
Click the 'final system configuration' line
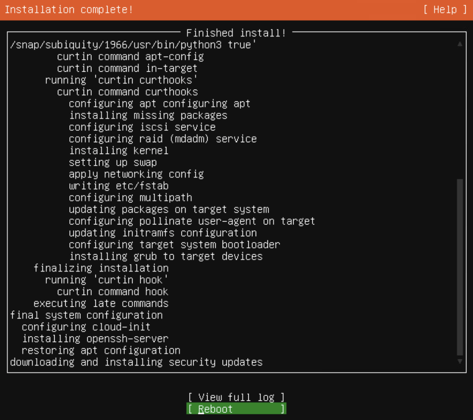[x=86, y=315]
